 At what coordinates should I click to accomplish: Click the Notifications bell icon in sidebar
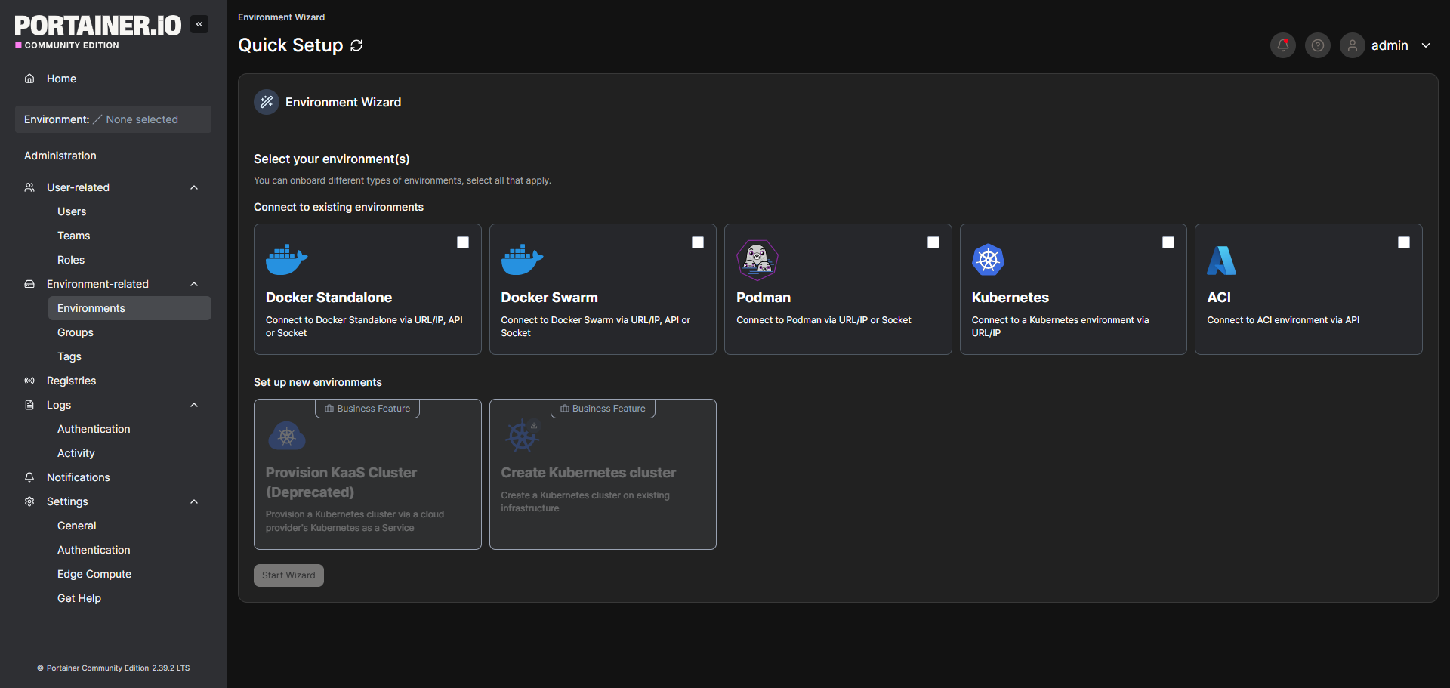point(29,477)
